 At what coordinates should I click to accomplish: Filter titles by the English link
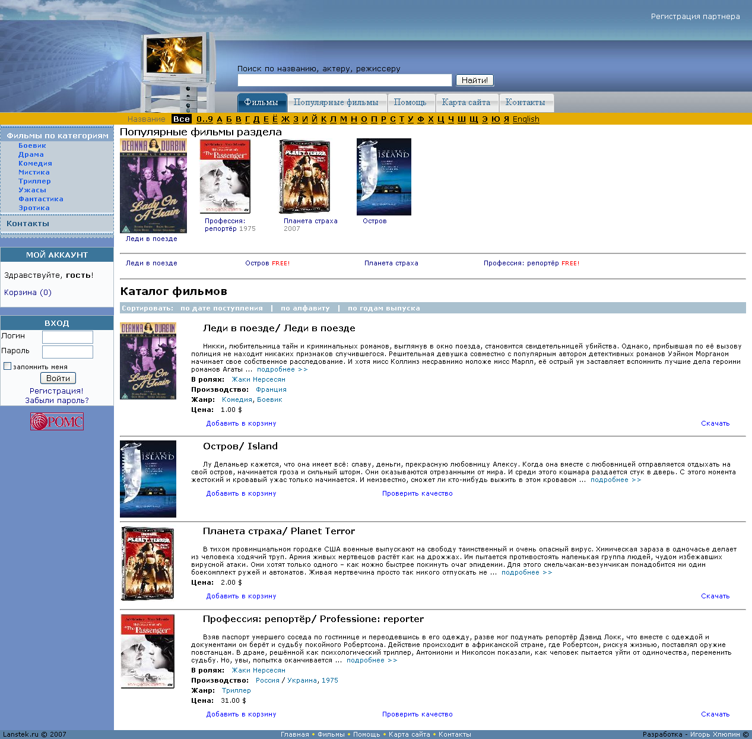click(526, 119)
